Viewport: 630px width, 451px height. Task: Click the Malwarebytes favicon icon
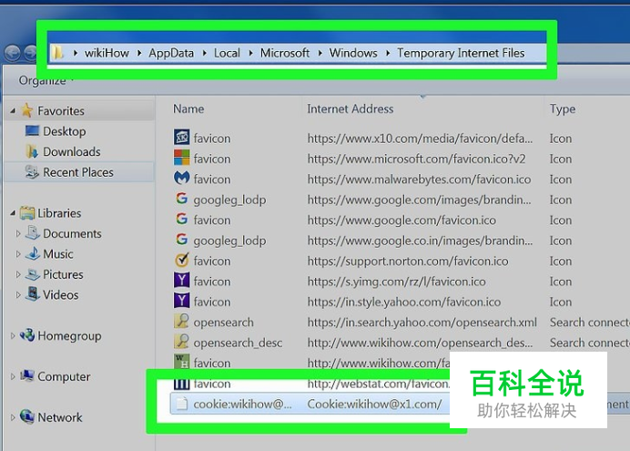tap(181, 178)
